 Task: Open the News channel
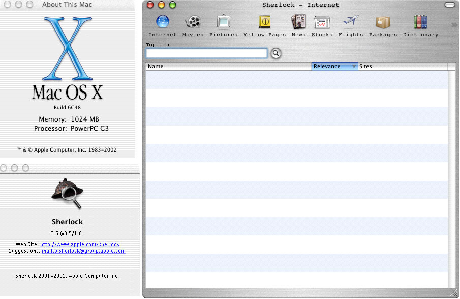(x=298, y=26)
